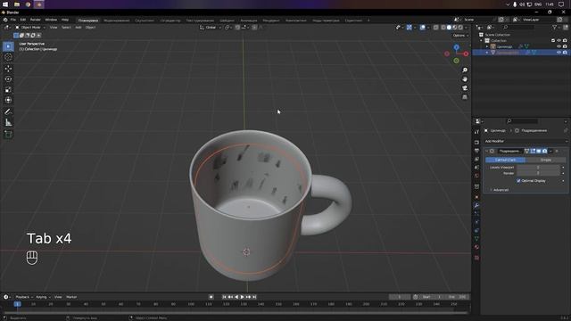This screenshot has height=321, width=571.
Task: Open Keying dropdown in timeline
Action: click(x=43, y=297)
